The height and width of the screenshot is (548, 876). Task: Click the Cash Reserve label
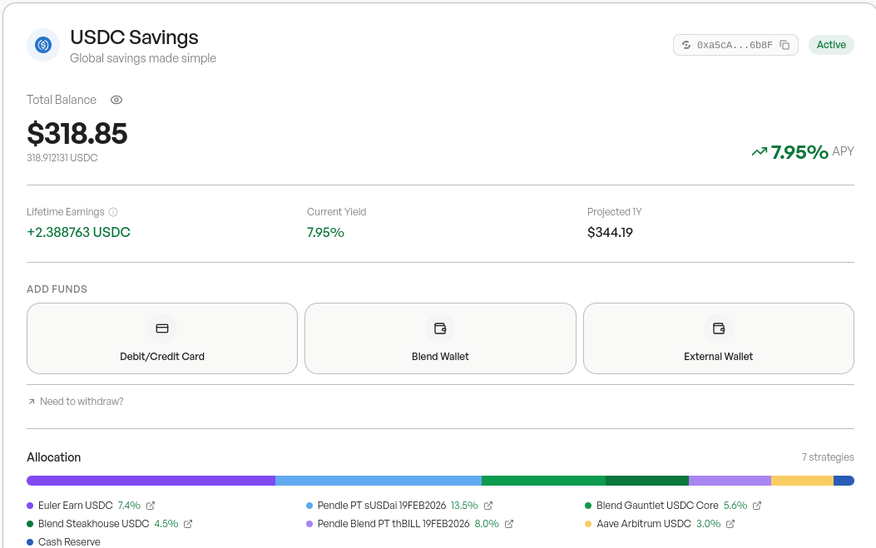(69, 542)
